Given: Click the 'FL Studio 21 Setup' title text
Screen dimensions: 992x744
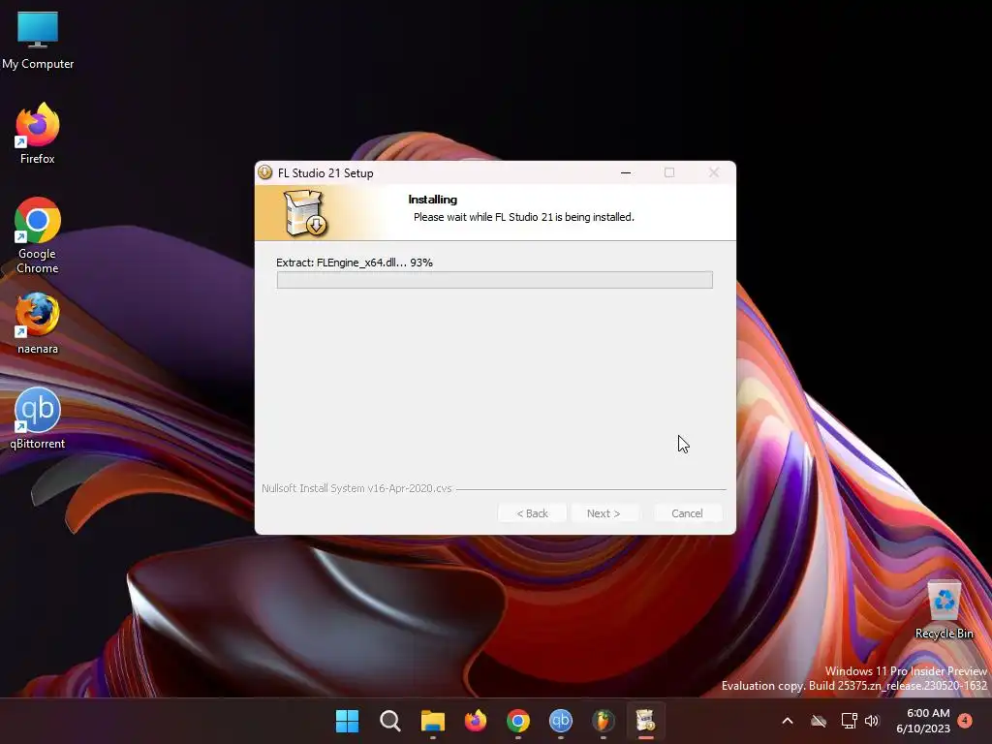Looking at the screenshot, I should click(x=325, y=172).
